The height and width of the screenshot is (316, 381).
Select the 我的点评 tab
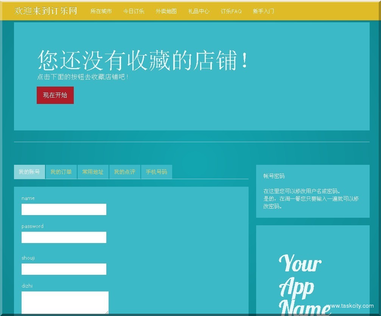pyautogui.click(x=125, y=172)
